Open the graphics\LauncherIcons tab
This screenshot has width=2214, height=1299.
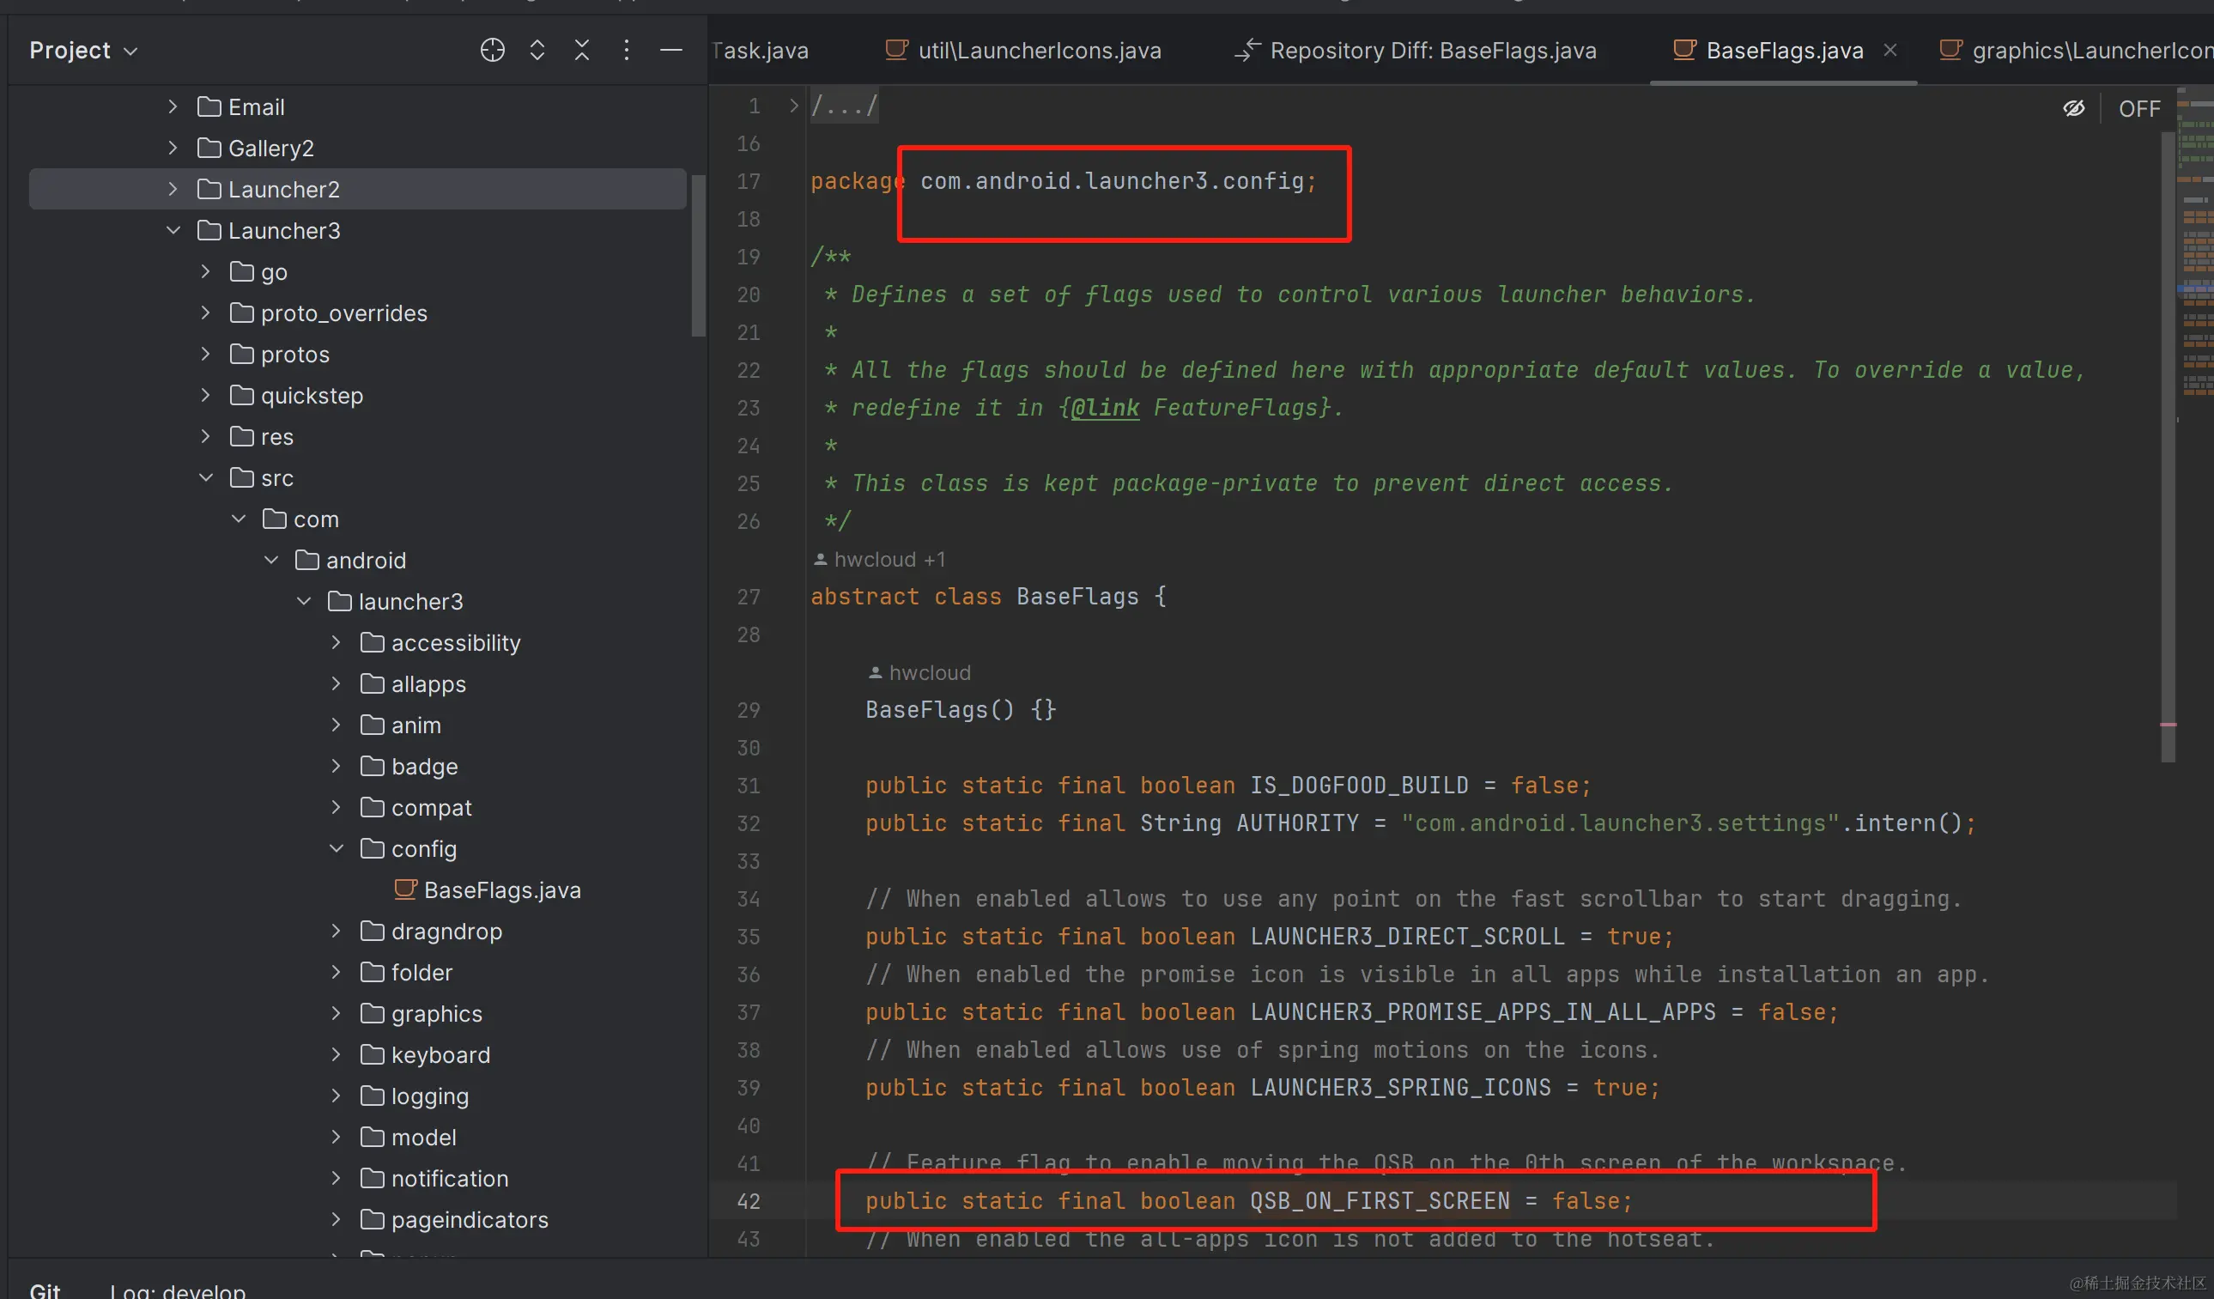[2075, 50]
